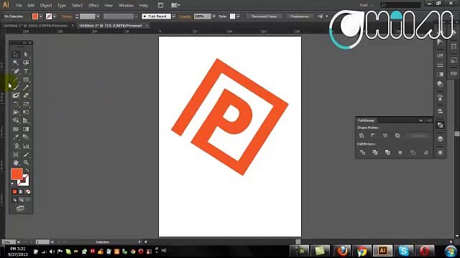The image size is (460, 258).
Task: Open the Object menu
Action: (46, 6)
